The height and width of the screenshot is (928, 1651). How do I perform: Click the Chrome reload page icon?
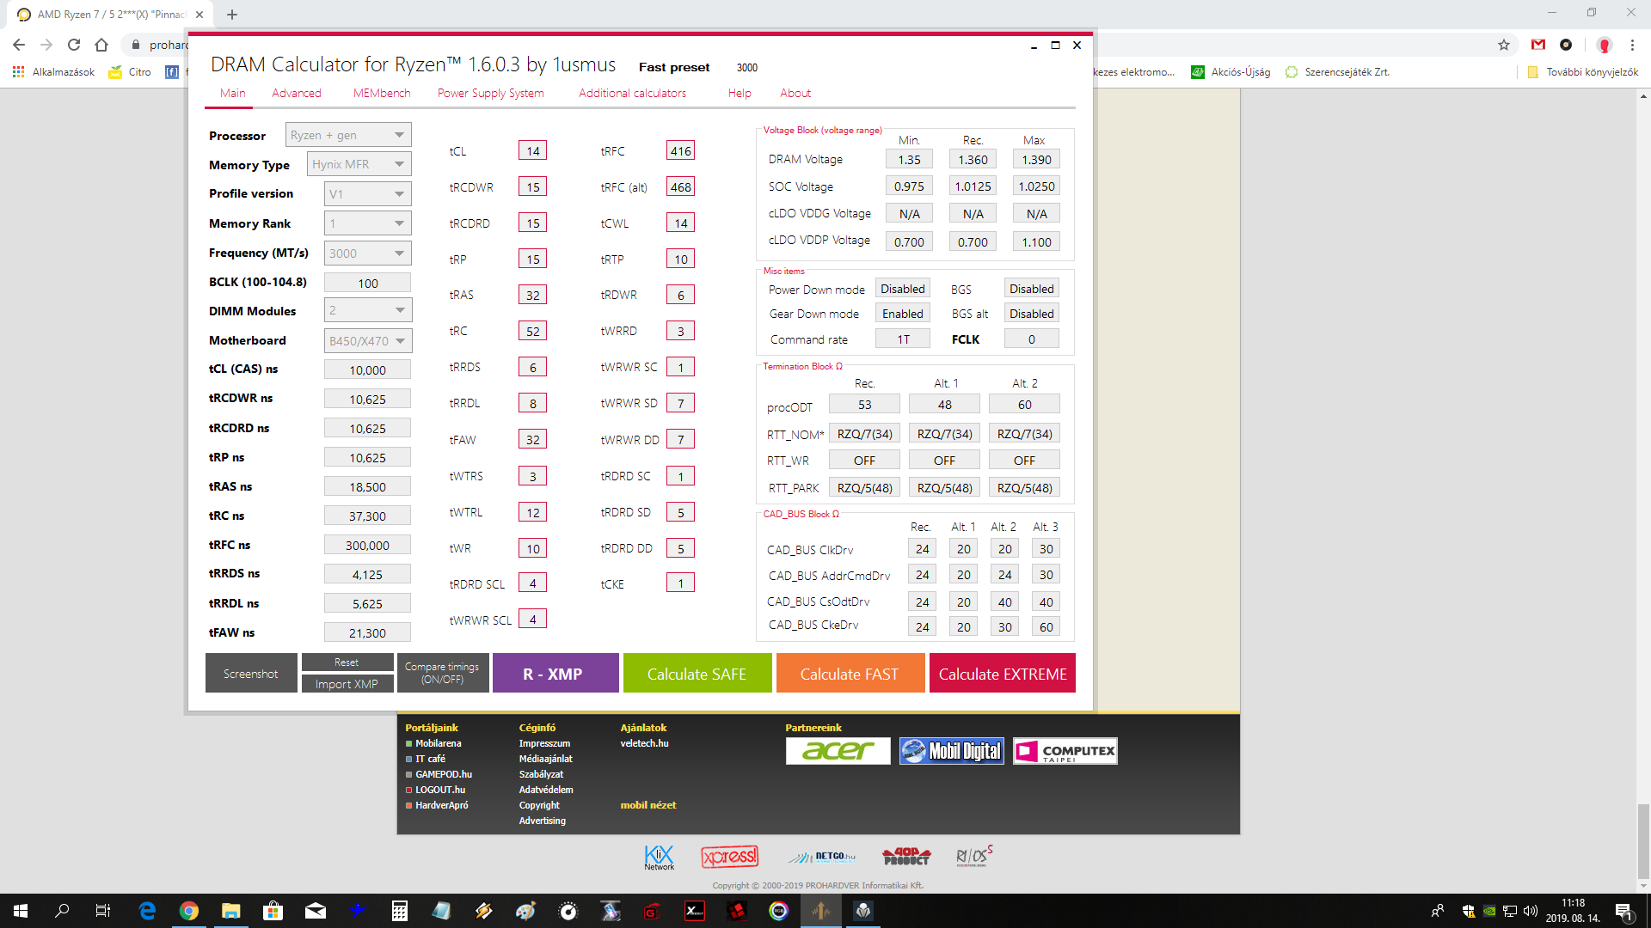click(x=74, y=45)
